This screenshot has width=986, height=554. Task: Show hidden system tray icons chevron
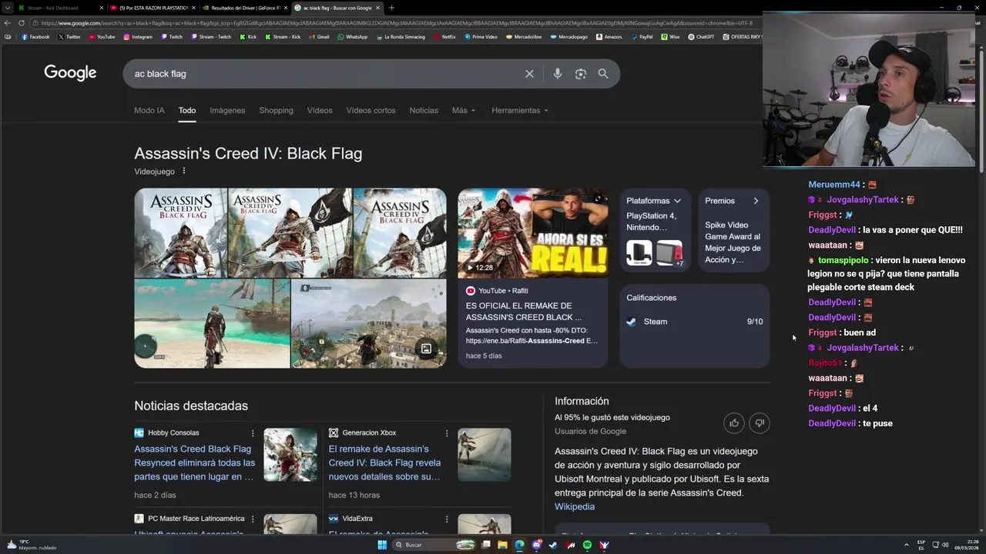(x=906, y=545)
